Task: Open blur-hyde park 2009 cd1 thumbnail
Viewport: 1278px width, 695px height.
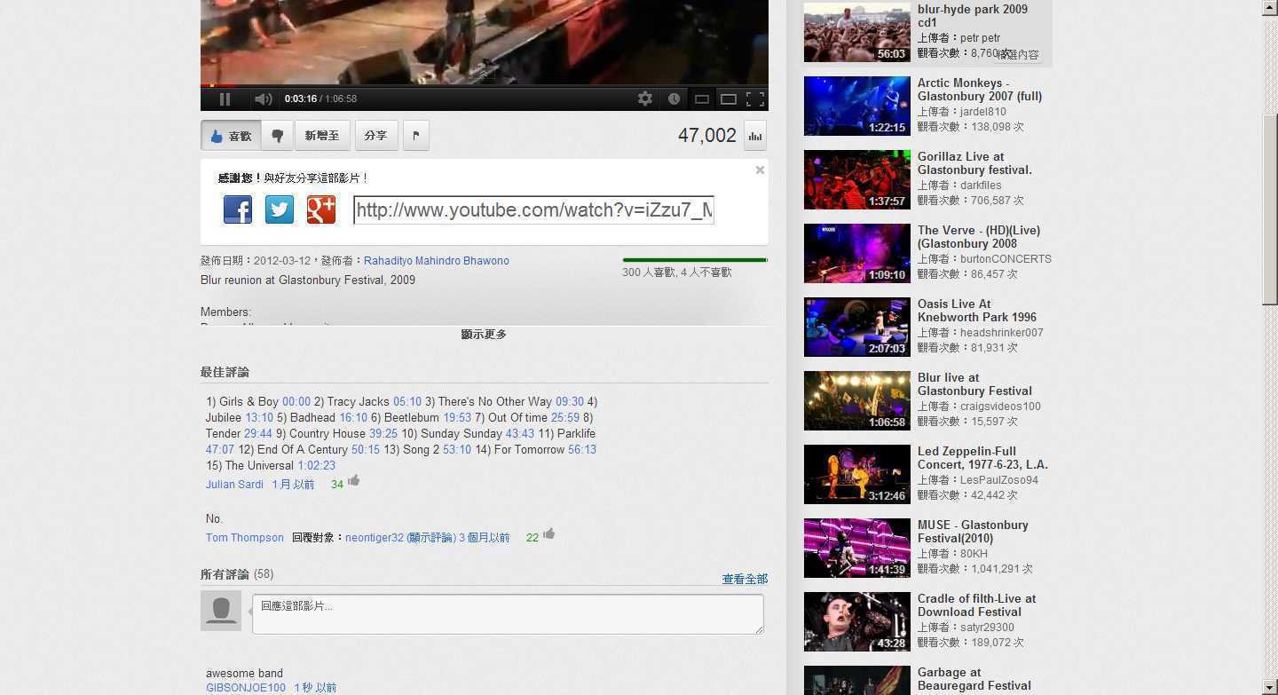Action: tap(857, 33)
